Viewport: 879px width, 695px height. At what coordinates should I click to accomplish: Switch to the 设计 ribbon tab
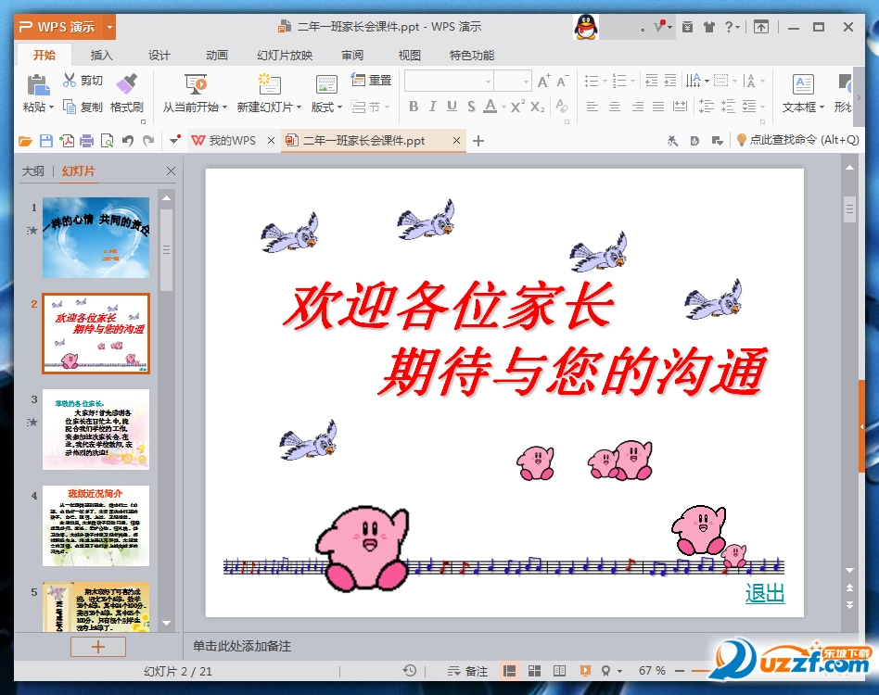159,55
